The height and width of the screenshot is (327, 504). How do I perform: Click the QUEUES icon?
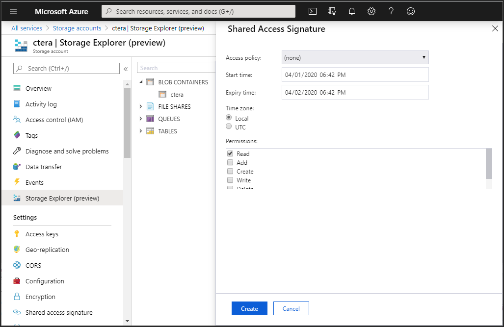point(150,119)
